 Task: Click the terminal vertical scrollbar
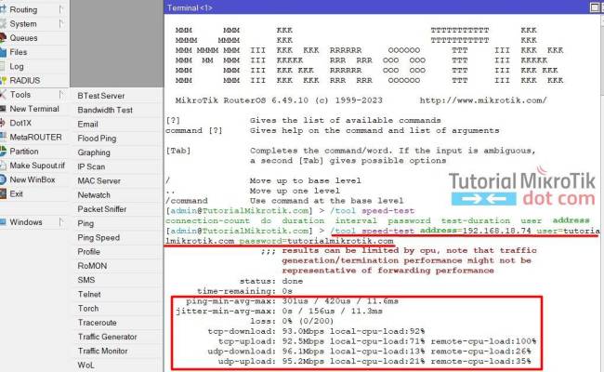coord(602,193)
